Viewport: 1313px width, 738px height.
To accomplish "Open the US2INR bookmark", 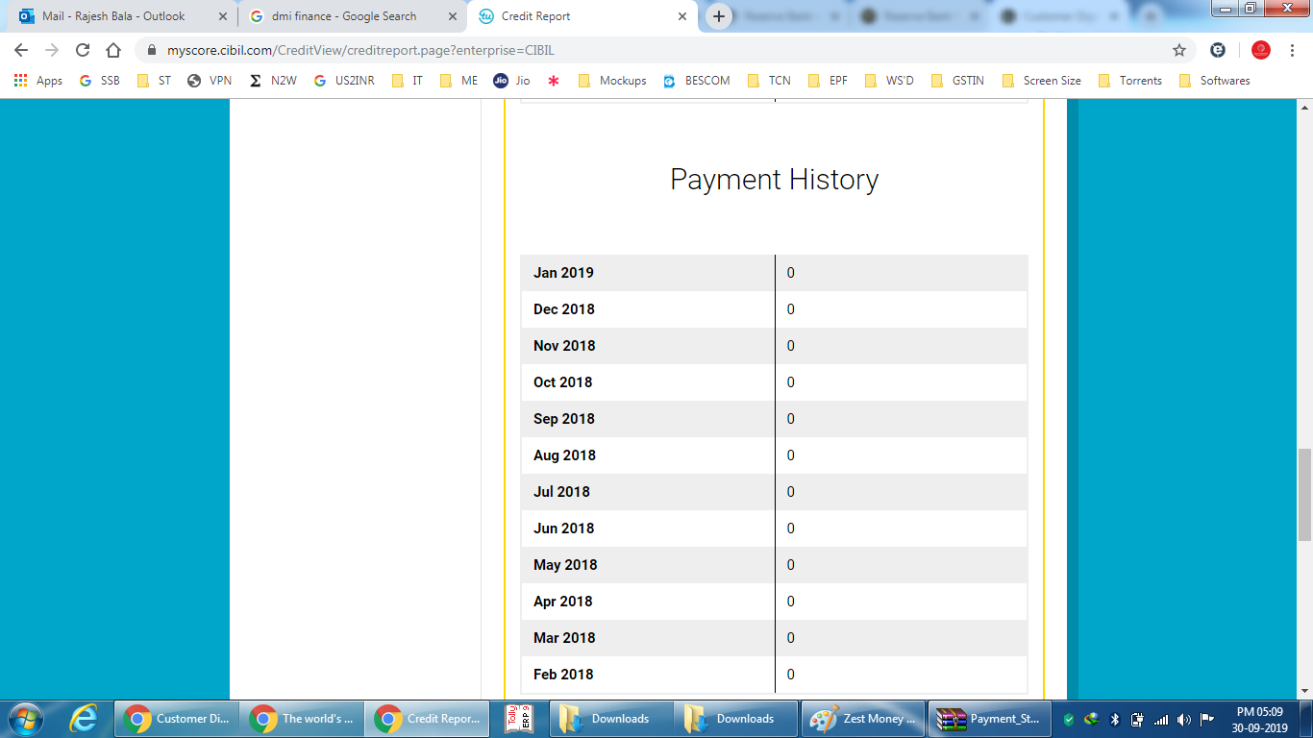I will coord(344,81).
